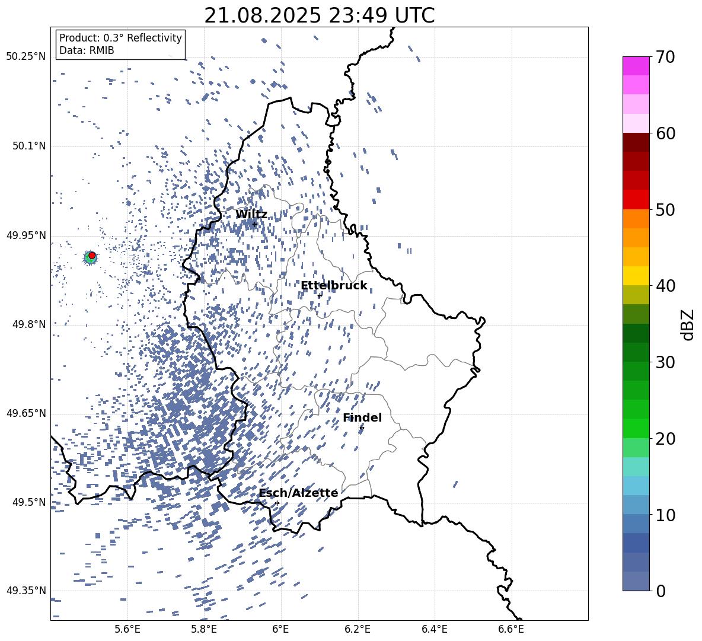The height and width of the screenshot is (641, 702).
Task: Click the red radar site marker
Action: pyautogui.click(x=92, y=256)
